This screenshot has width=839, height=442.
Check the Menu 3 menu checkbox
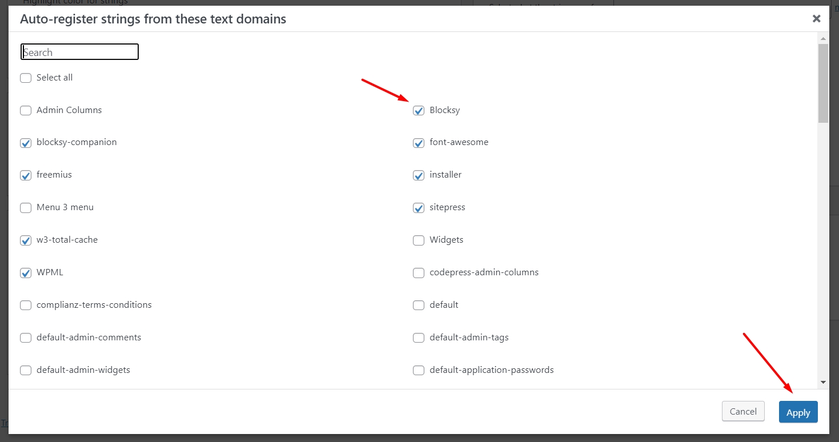point(26,208)
